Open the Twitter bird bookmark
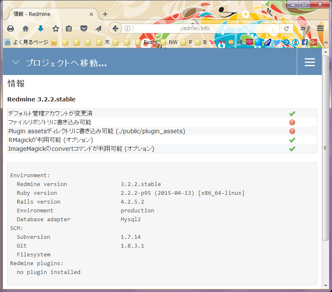The width and height of the screenshot is (332, 292). pos(277,42)
